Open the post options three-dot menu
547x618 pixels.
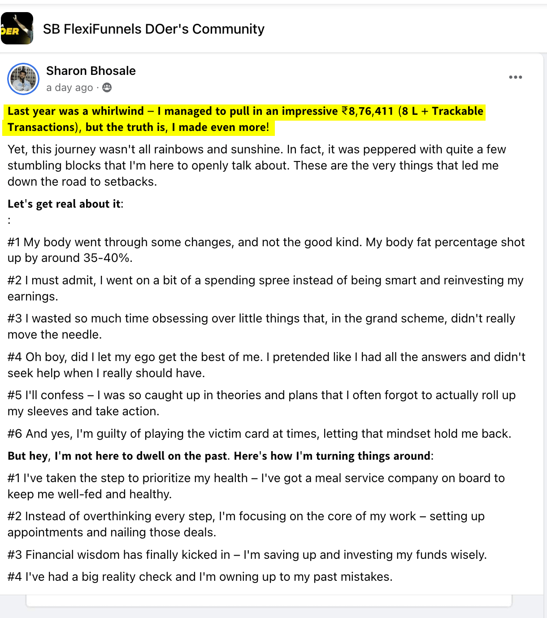tap(515, 77)
